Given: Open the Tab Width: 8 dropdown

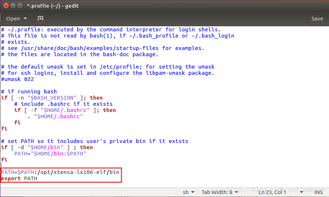Looking at the screenshot, I should (220, 192).
